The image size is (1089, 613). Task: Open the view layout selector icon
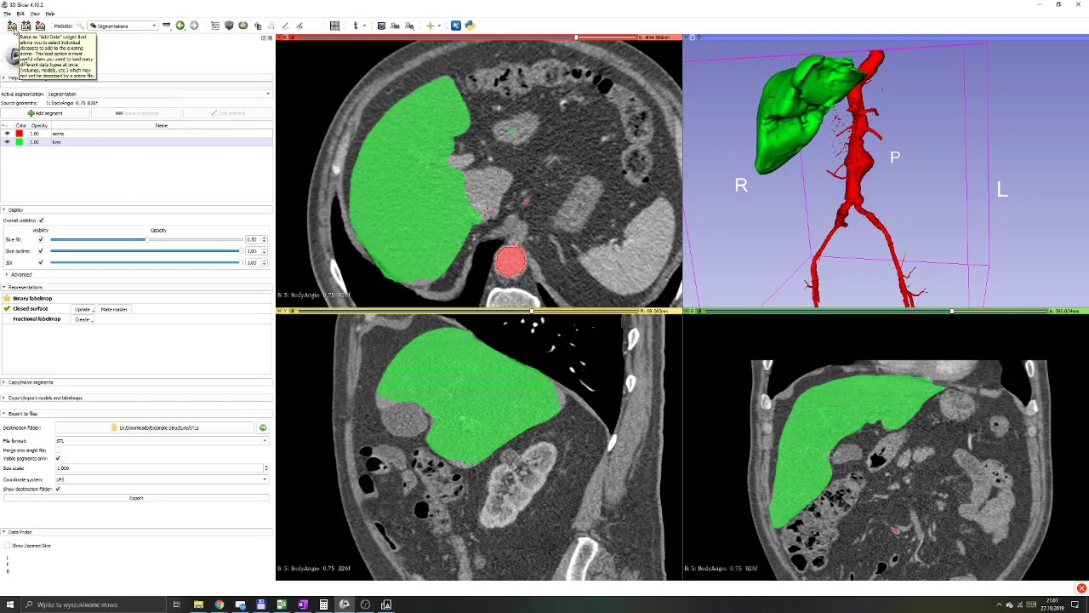click(x=335, y=26)
